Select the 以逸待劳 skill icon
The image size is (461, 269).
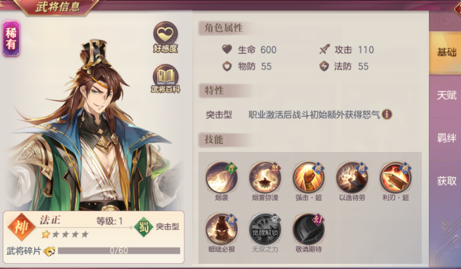pyautogui.click(x=352, y=178)
